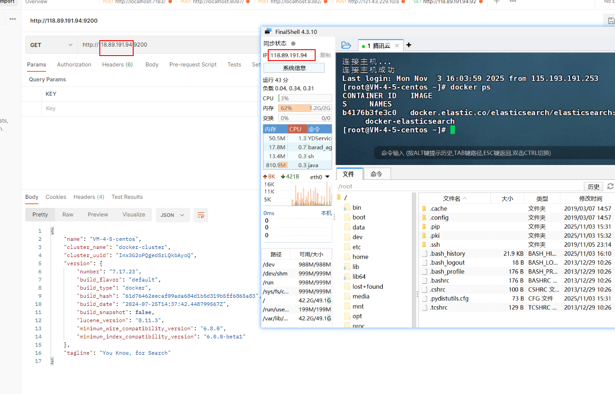Viewport: 615px width, 394px height.
Task: Switch to FinalShell 文件 tab
Action: [x=349, y=174]
